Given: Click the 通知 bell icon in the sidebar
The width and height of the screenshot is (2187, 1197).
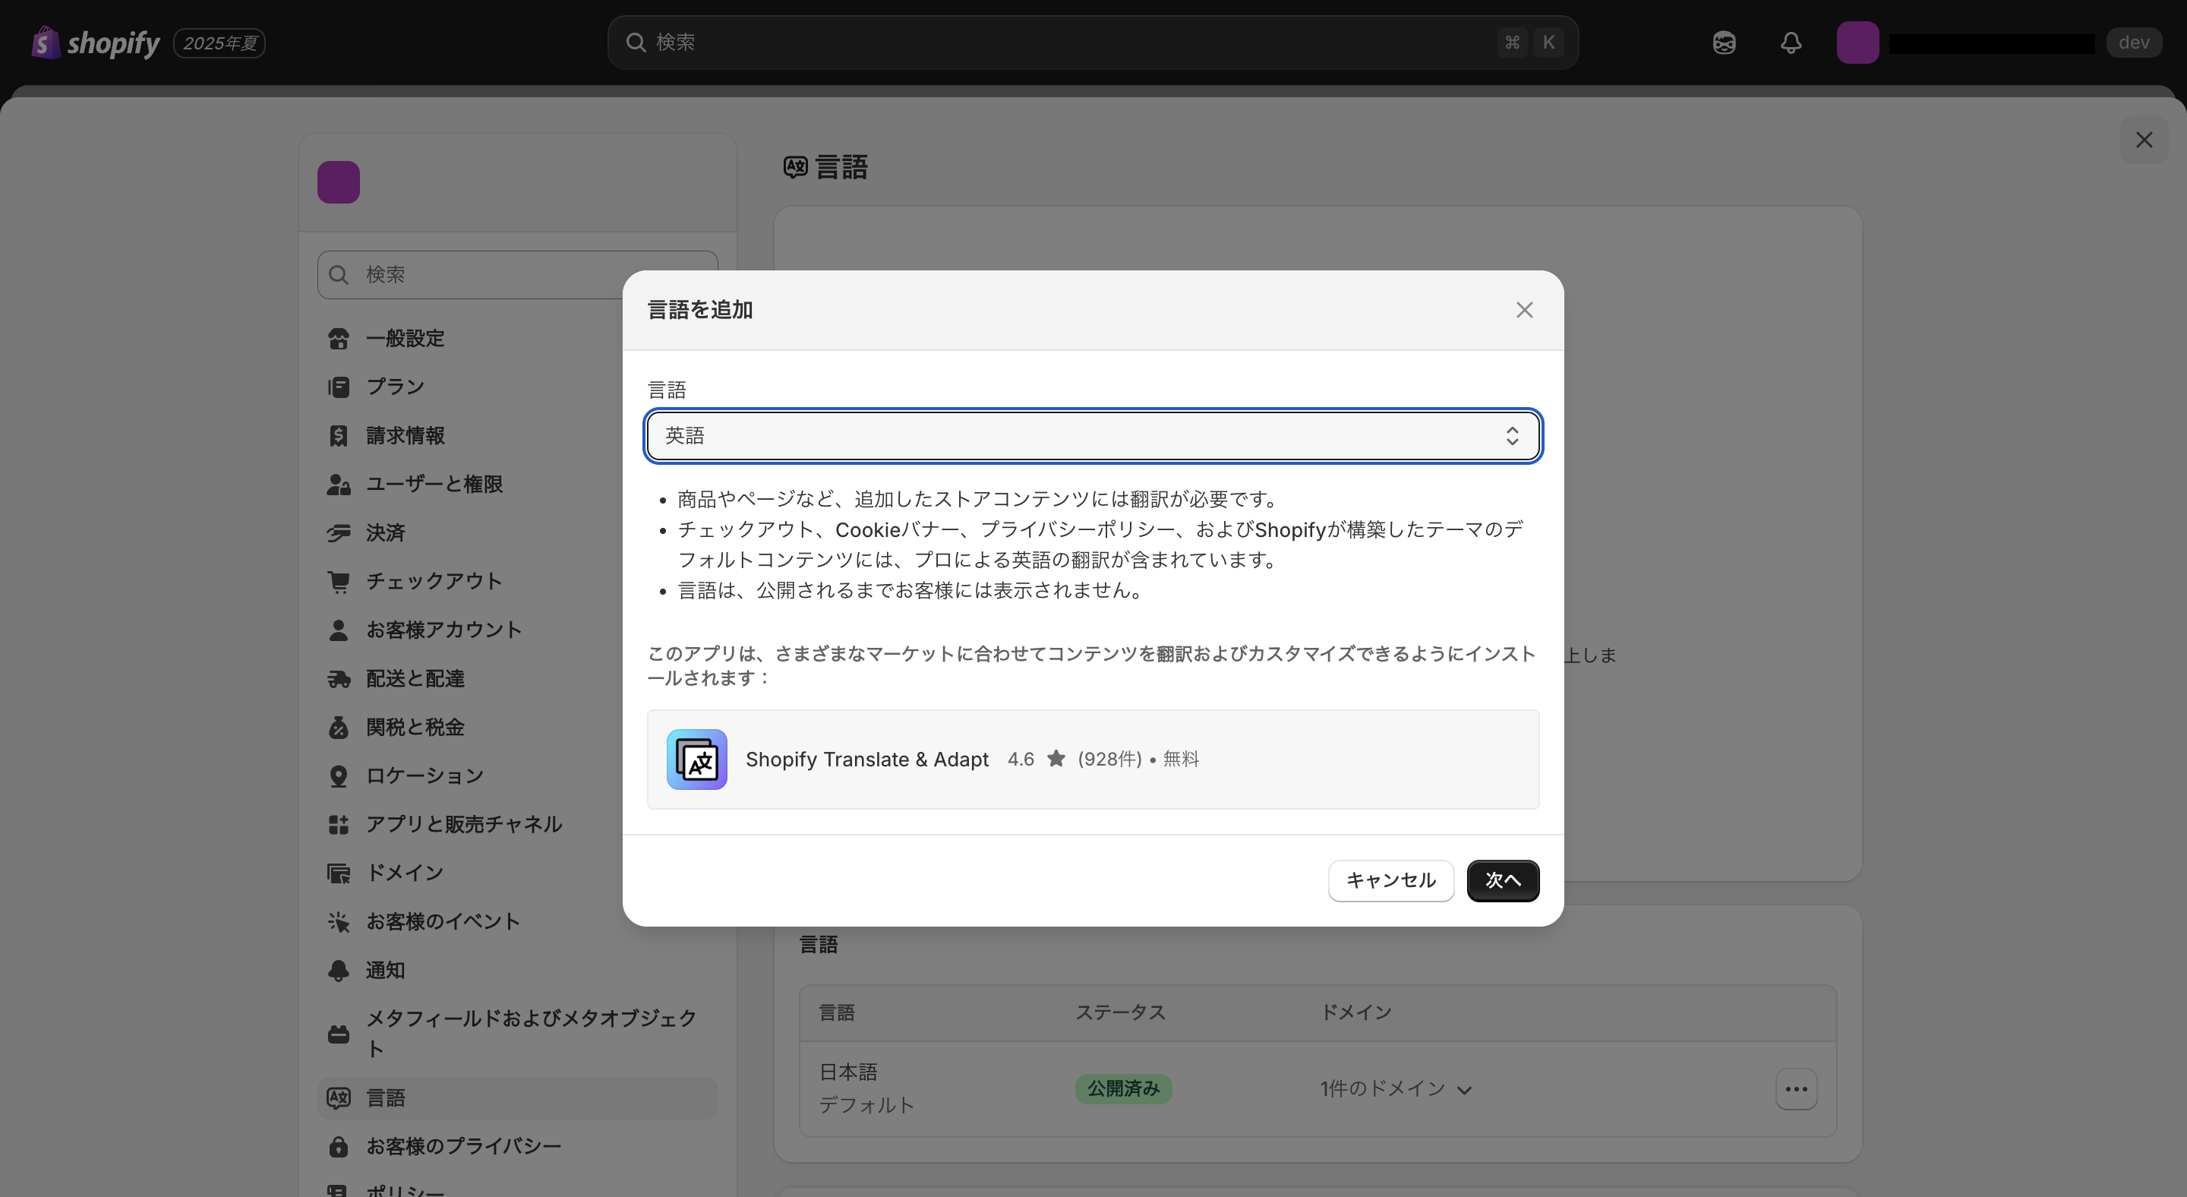Looking at the screenshot, I should tap(338, 971).
